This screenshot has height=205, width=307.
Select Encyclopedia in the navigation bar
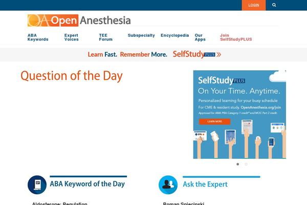(x=174, y=35)
